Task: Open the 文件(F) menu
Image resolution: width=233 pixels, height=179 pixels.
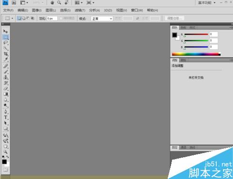Action: 8,10
